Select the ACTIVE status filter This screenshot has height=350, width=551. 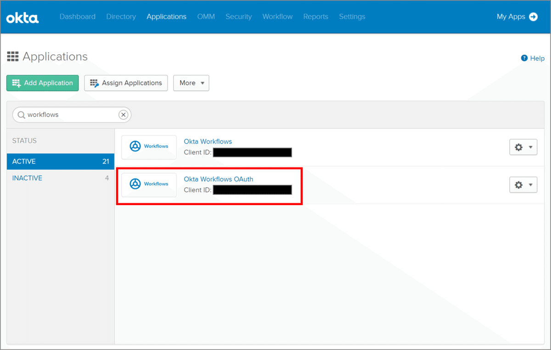[61, 161]
